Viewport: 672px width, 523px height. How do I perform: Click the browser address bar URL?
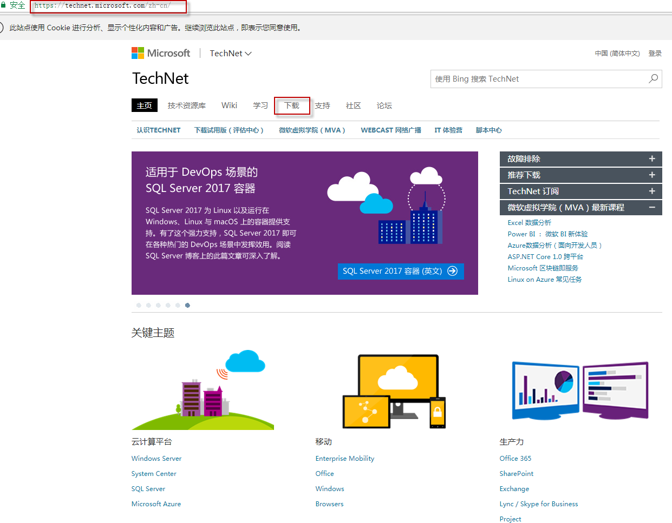click(x=103, y=5)
